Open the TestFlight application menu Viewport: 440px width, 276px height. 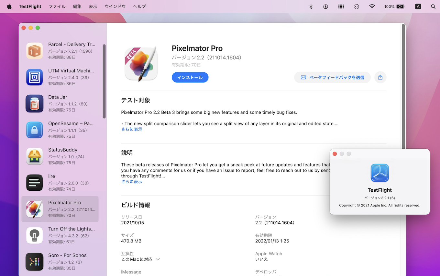point(30,6)
